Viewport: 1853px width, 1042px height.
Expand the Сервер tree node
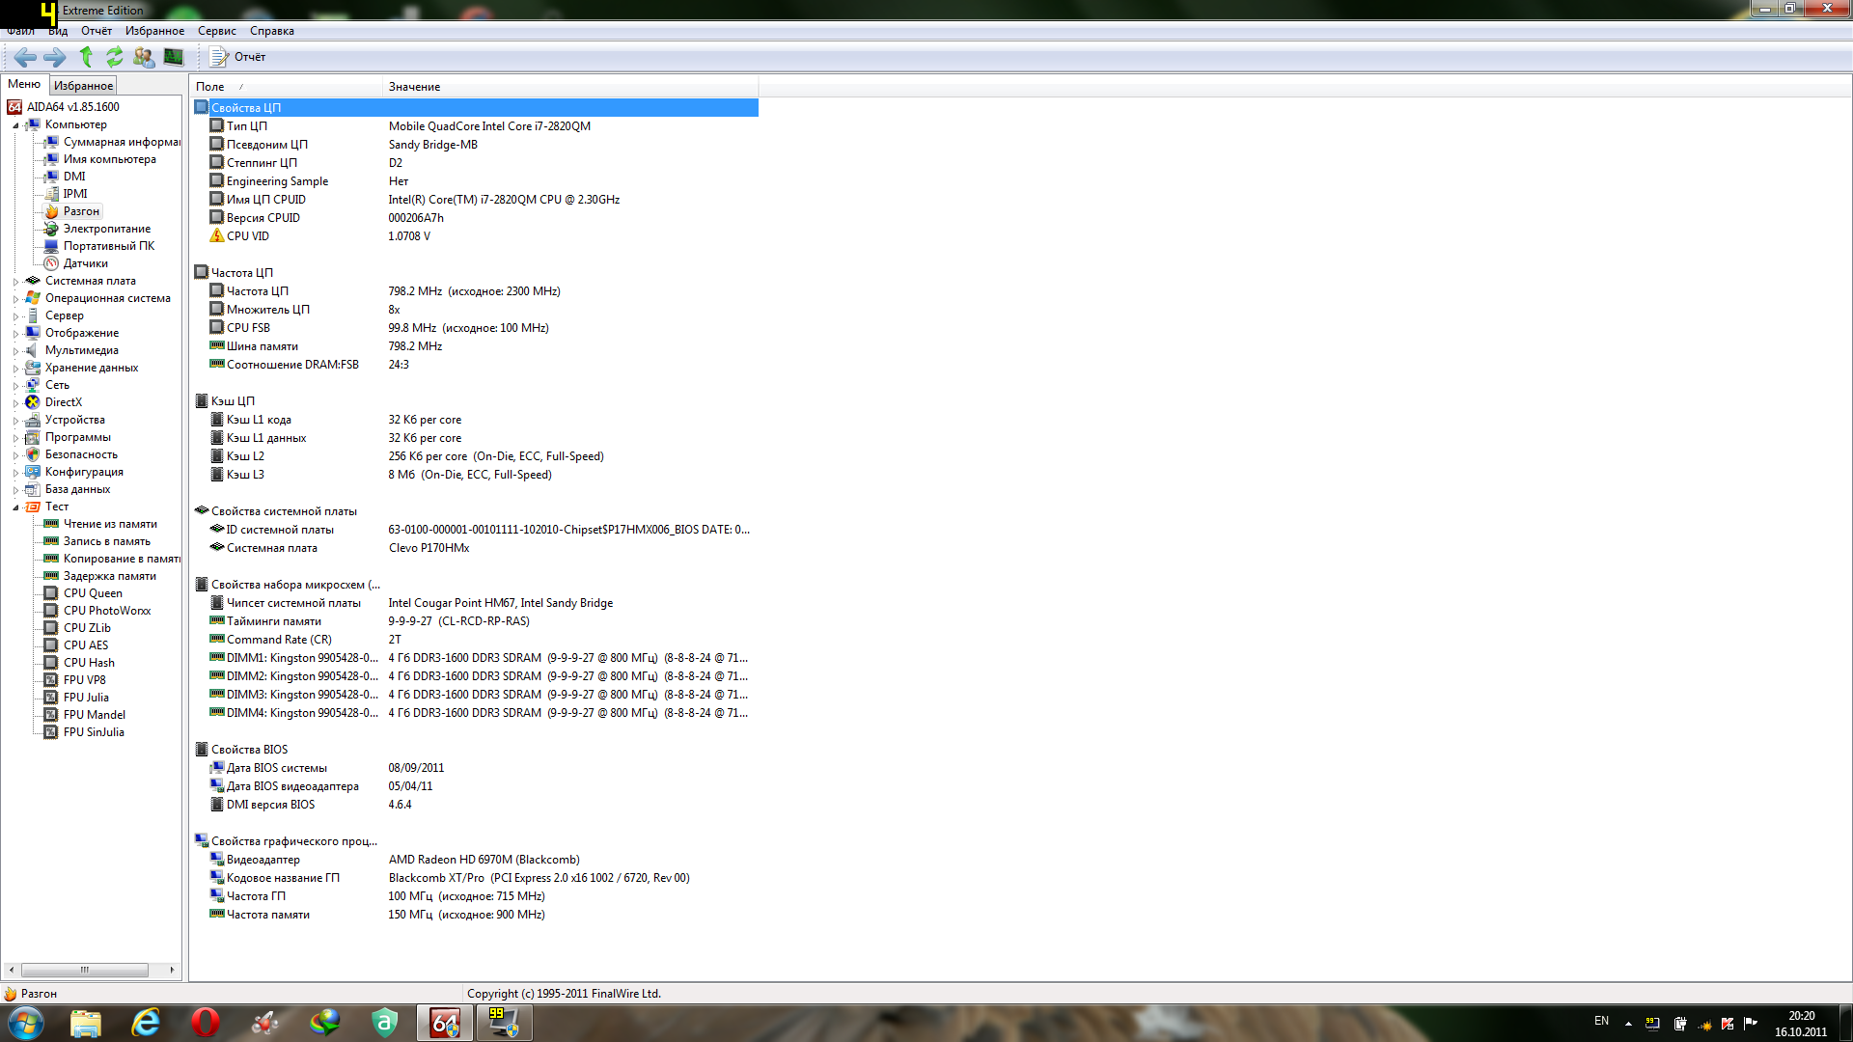pyautogui.click(x=16, y=316)
